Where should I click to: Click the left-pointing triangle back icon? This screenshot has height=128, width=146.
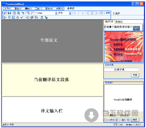(27, 17)
